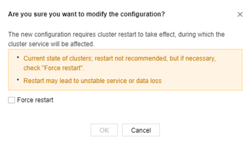Enable the Force restart checkbox
The height and width of the screenshot is (144, 252).
(12, 100)
